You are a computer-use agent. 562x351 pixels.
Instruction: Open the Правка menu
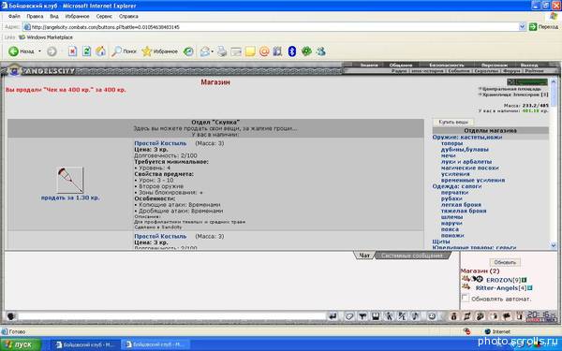35,17
